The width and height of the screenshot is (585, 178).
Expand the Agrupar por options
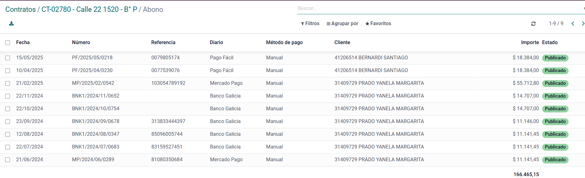342,24
